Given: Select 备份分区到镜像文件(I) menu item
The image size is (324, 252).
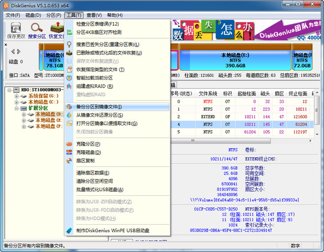Looking at the screenshot, I should click(x=99, y=107).
